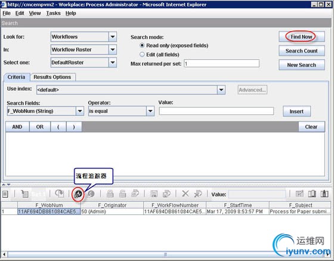Select the highlighted F_WobNum cell 11AF694DB861084CAE5
Screen dimensions: 334x261
[49, 211]
